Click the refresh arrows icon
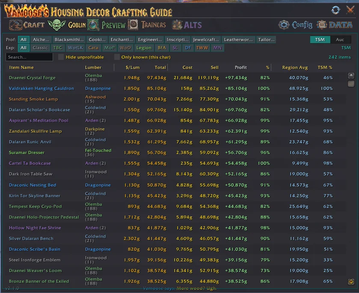The height and width of the screenshot is (293, 359). pyautogui.click(x=335, y=10)
